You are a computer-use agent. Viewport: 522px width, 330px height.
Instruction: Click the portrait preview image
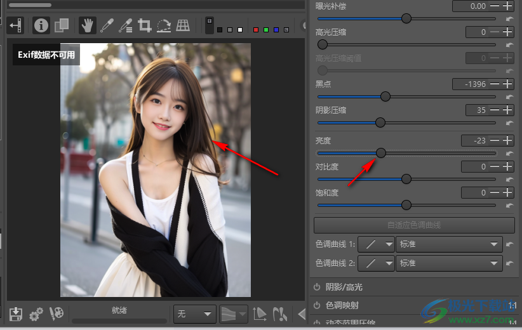(156, 169)
